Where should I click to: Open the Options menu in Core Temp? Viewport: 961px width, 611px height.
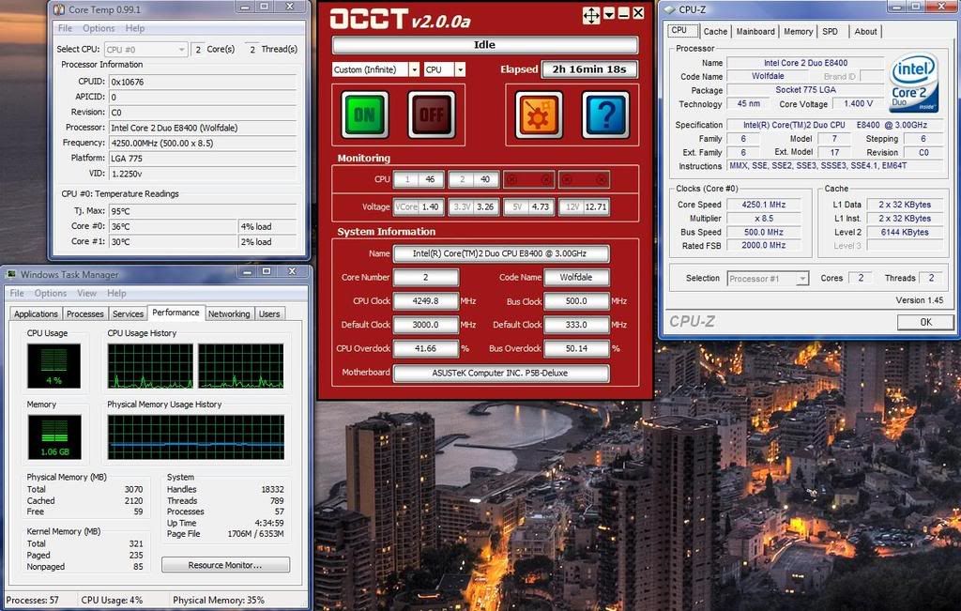tap(99, 28)
